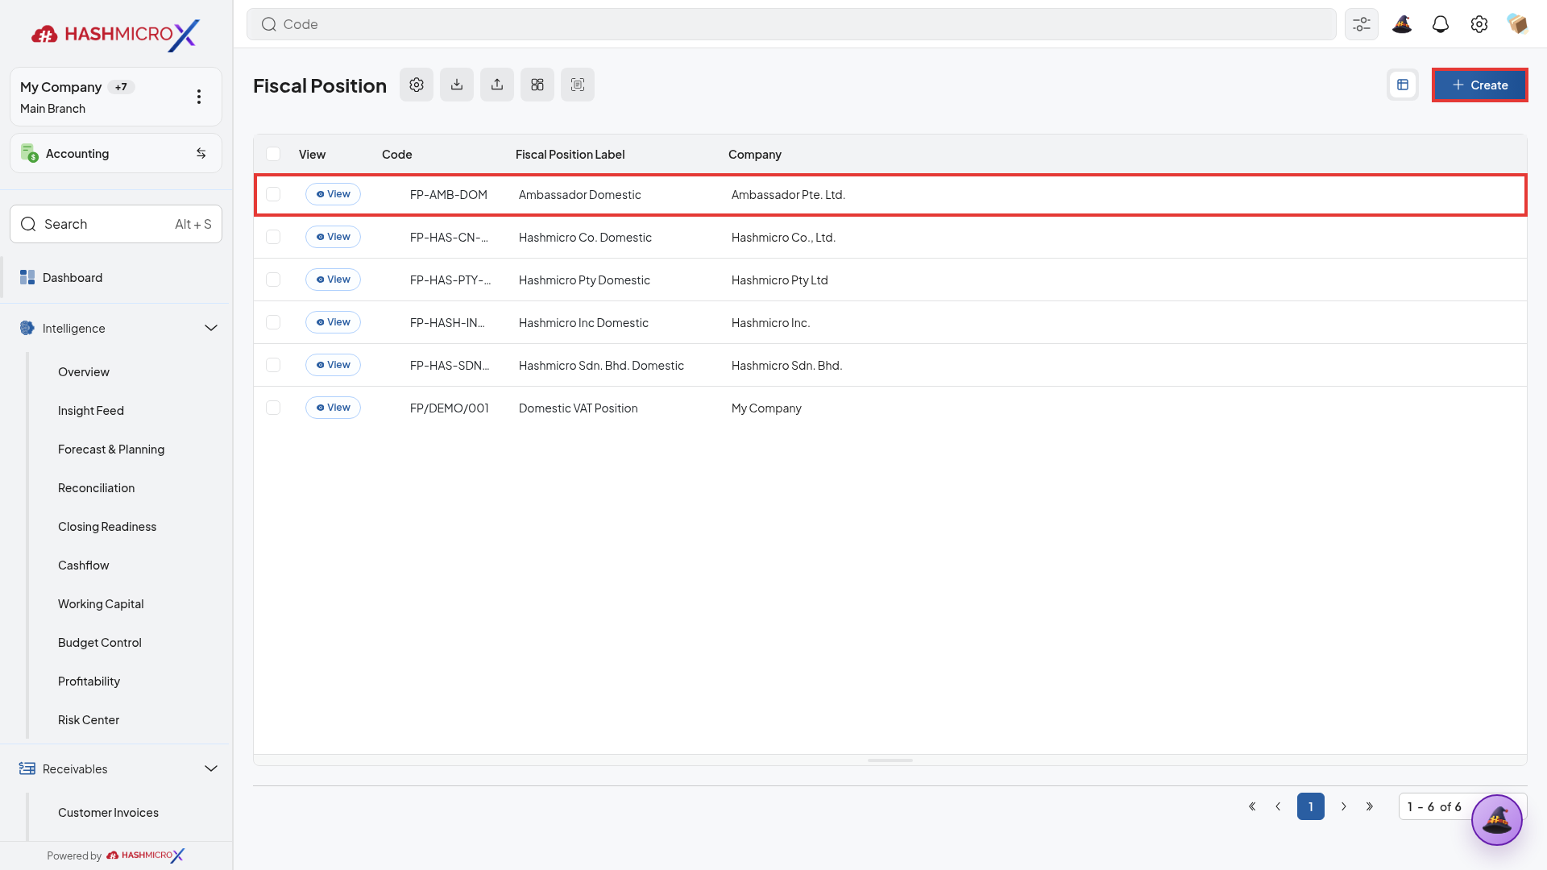Click the upload/export icon in toolbar

point(497,85)
